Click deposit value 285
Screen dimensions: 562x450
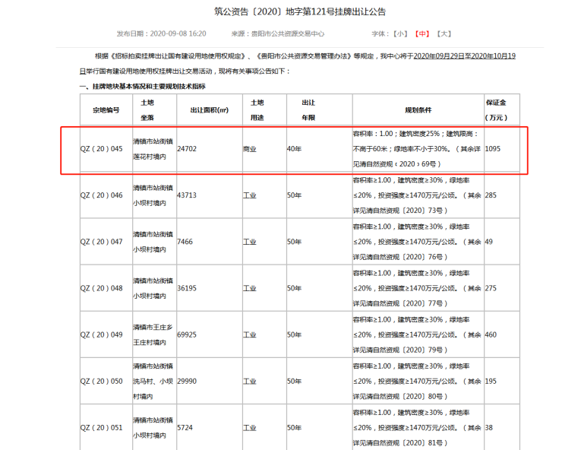coord(491,195)
